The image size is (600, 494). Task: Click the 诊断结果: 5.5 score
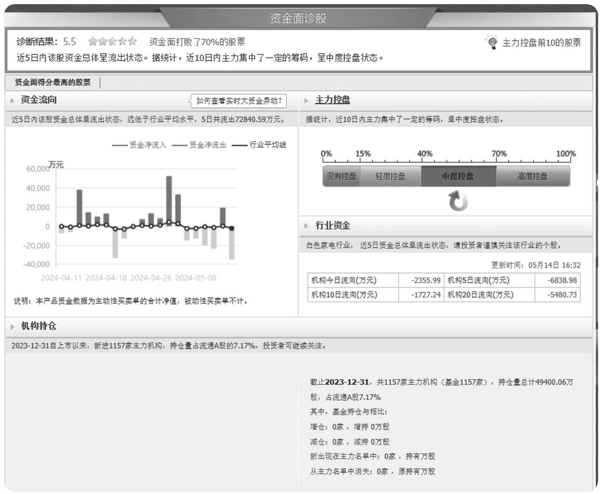tap(46, 42)
